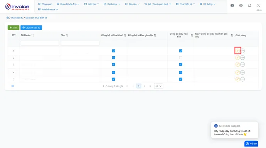Toggle row 3 Đồng bộ giấy nộp tiền checkbox
This screenshot has height=148, width=266.
point(180,64)
